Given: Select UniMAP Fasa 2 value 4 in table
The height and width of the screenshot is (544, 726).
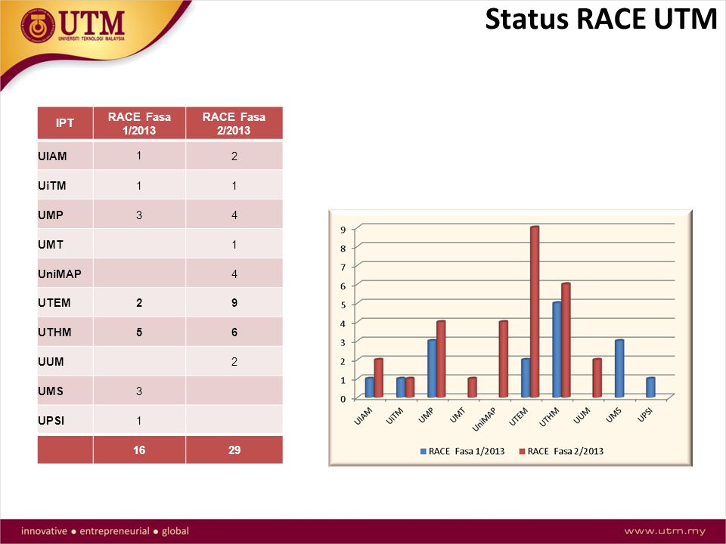Looking at the screenshot, I should click(234, 274).
